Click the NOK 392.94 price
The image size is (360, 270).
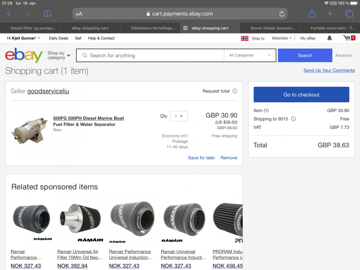pos(72,266)
